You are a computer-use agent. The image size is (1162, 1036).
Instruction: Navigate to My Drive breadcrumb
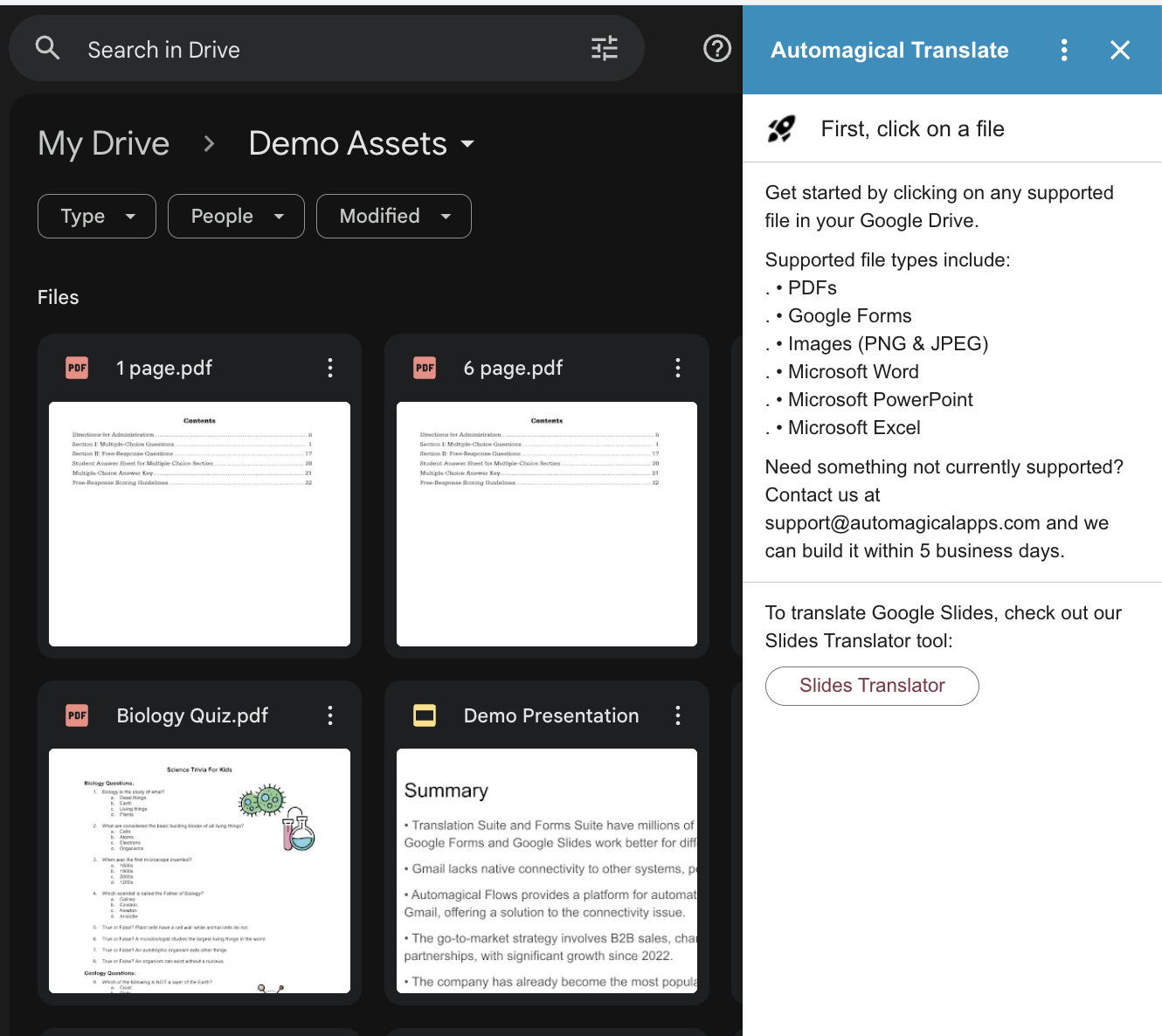pos(104,143)
